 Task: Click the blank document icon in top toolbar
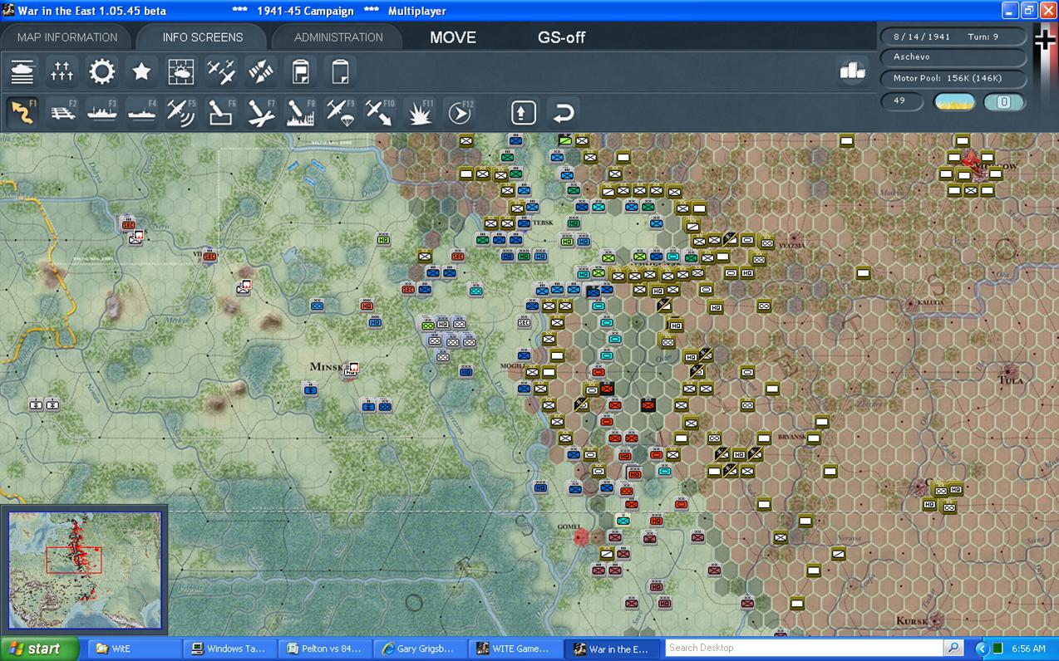click(339, 71)
